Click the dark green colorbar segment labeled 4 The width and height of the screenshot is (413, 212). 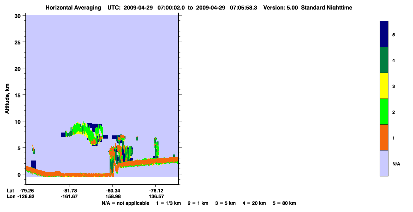[384, 60]
